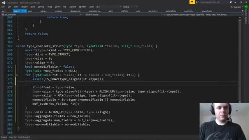Open the Tools menu

tap(57, 7)
